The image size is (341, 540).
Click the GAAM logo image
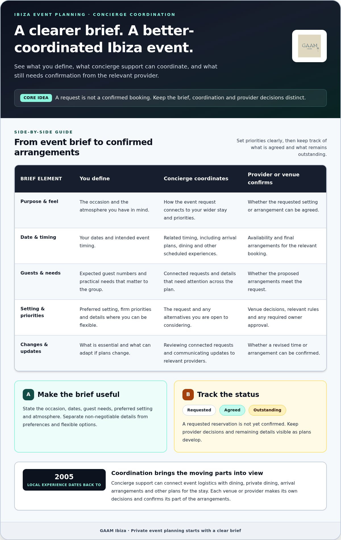(x=309, y=46)
